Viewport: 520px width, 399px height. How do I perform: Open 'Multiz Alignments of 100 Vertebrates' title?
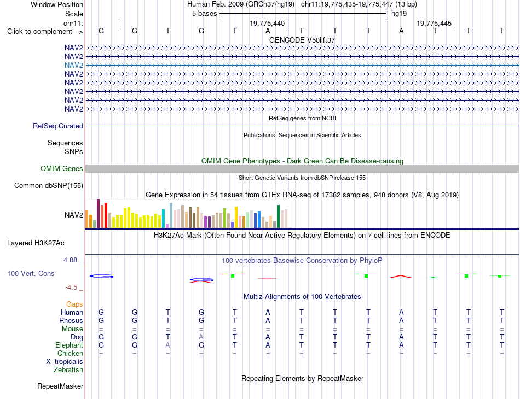pos(302,297)
